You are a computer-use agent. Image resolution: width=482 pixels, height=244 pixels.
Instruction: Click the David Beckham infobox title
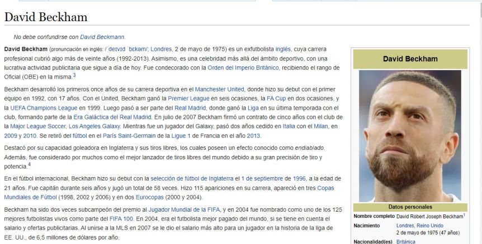(x=410, y=59)
